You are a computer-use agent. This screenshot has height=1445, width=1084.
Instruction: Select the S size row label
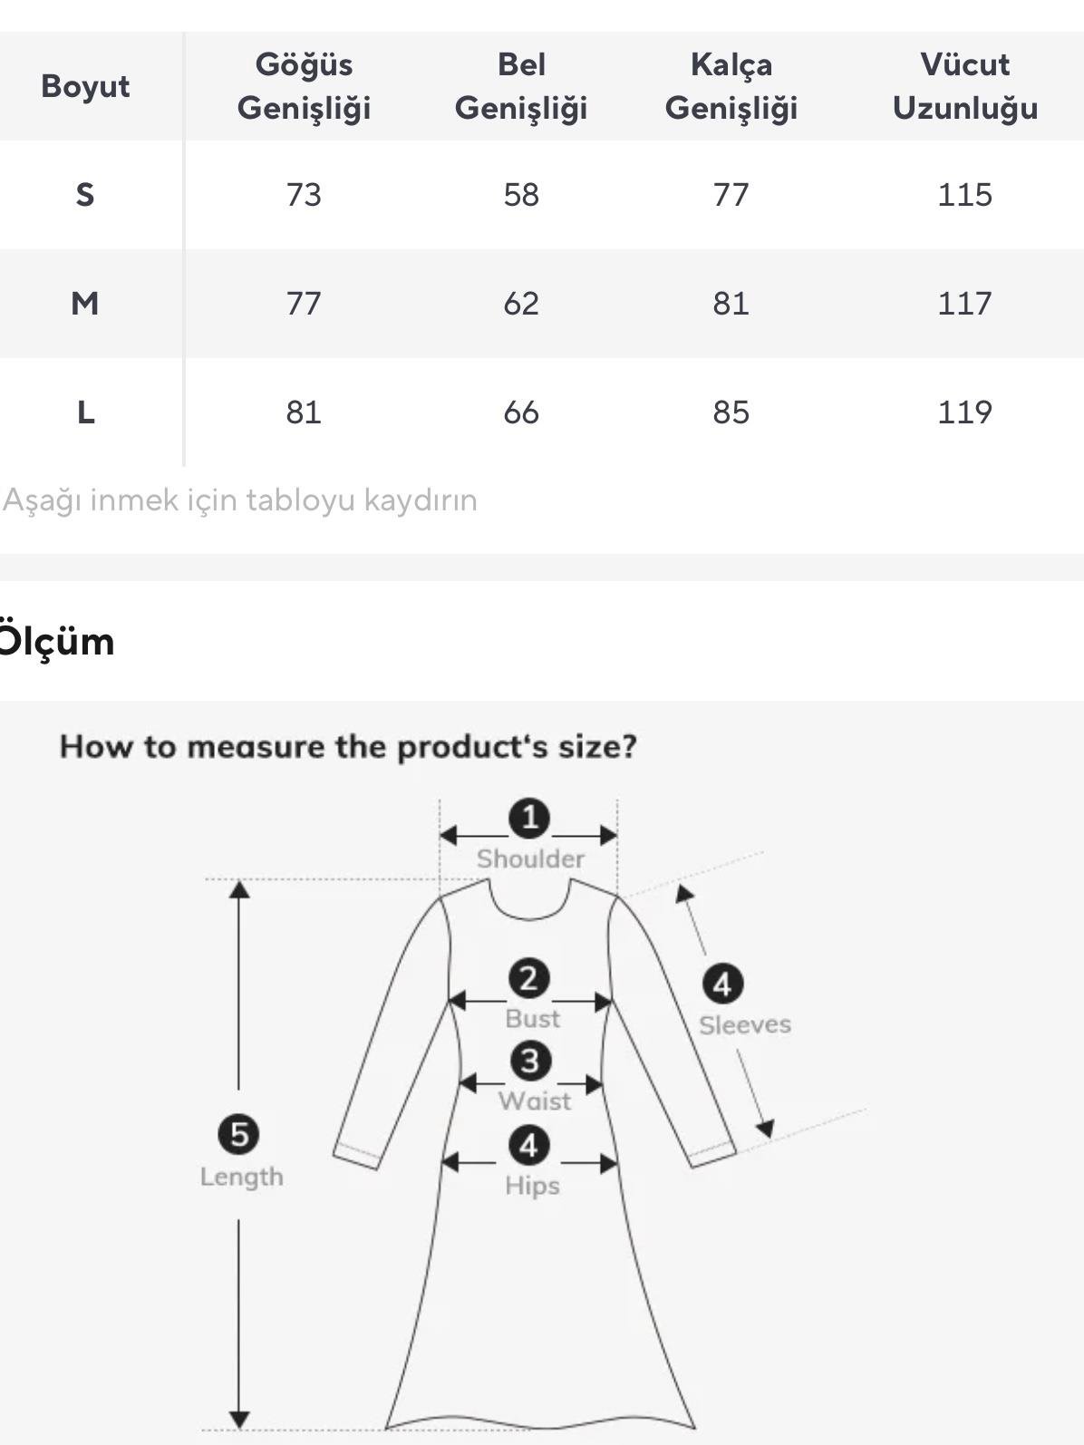[85, 195]
